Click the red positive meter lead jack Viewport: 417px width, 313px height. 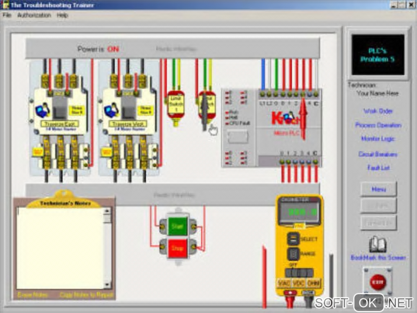pyautogui.click(x=290, y=293)
